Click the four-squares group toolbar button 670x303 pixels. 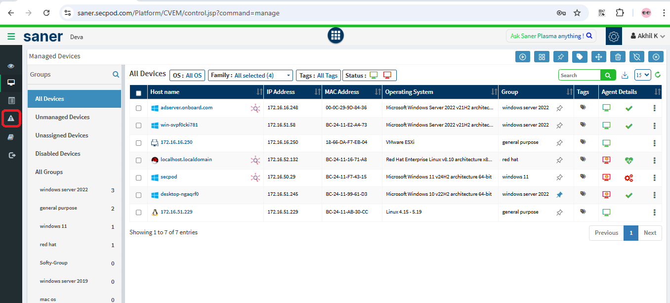pyautogui.click(x=542, y=57)
